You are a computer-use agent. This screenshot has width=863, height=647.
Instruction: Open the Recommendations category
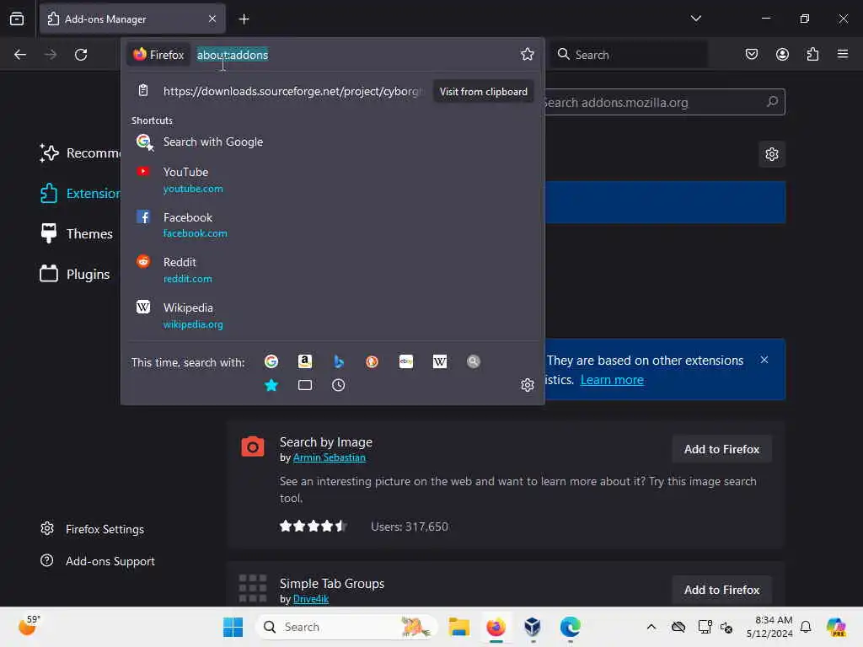click(80, 153)
